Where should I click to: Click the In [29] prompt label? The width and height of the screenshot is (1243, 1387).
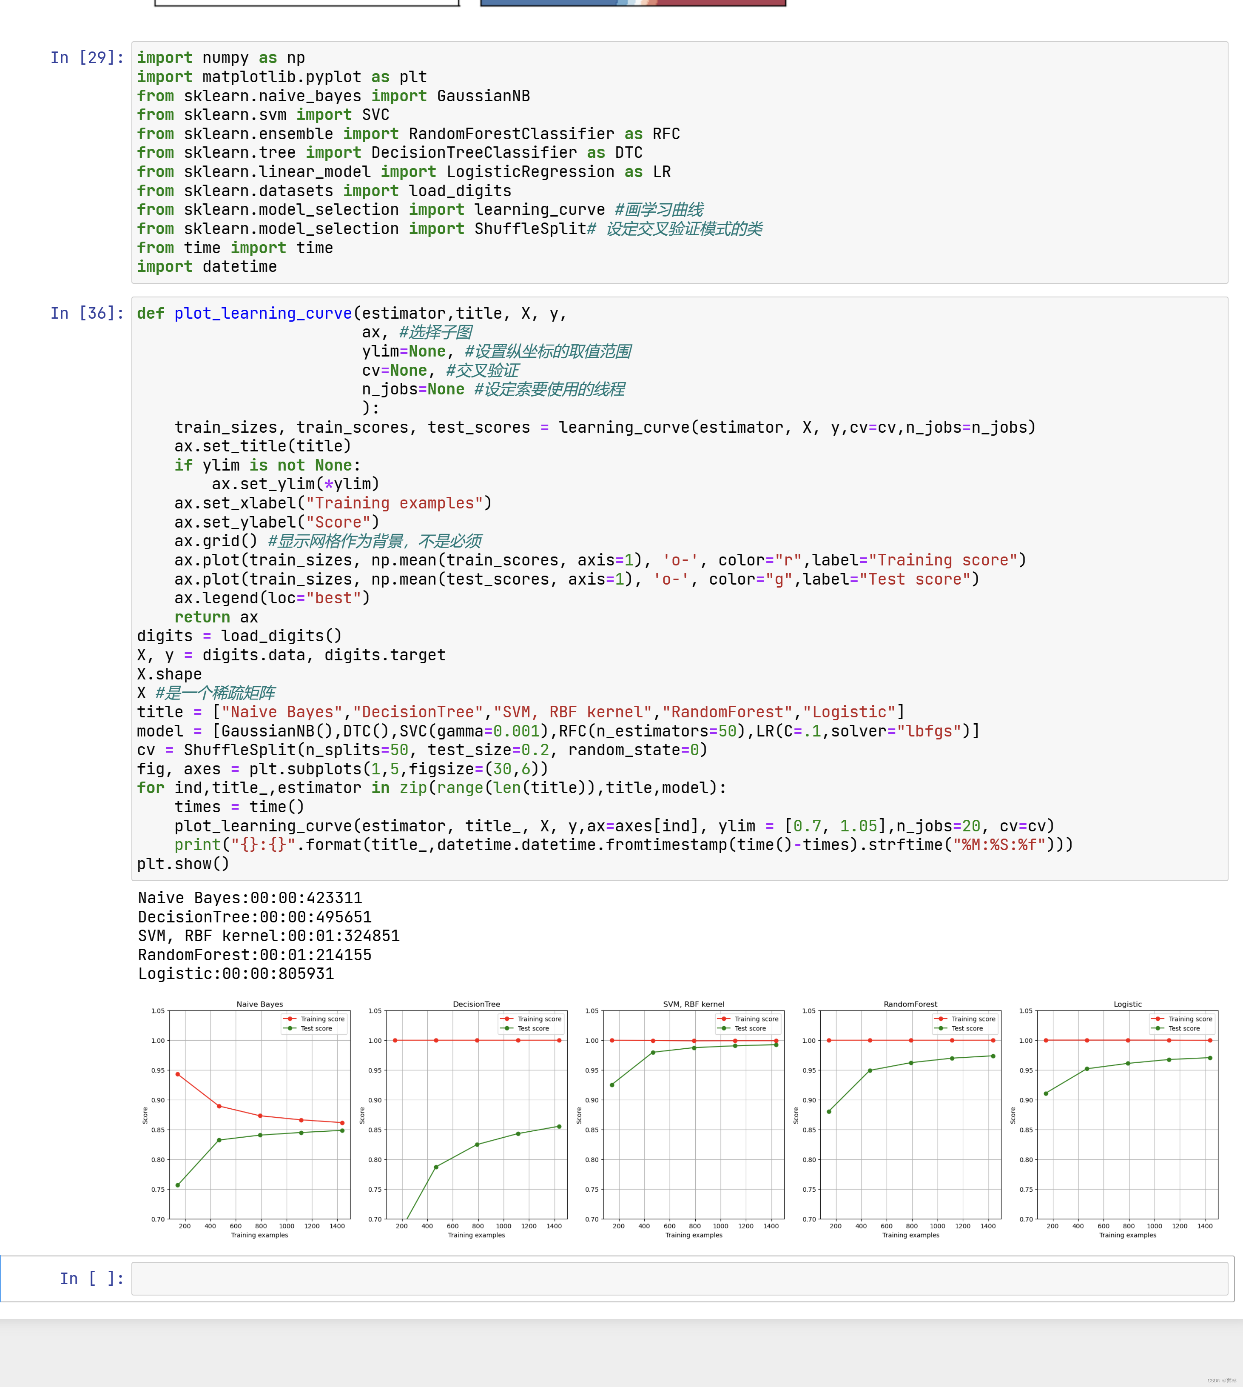(88, 57)
